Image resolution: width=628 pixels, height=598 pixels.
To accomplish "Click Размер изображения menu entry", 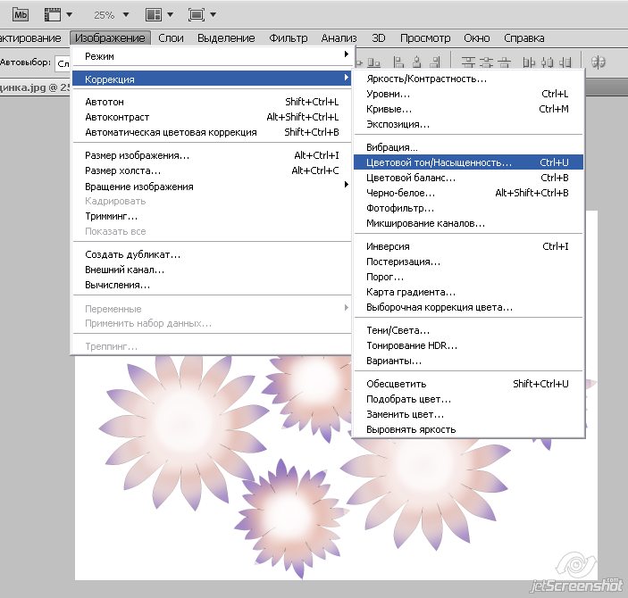I will point(137,155).
